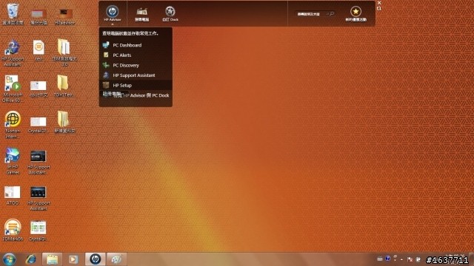The height and width of the screenshot is (266, 474).
Task: Click the taskbar button right of HP Advisor
Action: pos(117,259)
